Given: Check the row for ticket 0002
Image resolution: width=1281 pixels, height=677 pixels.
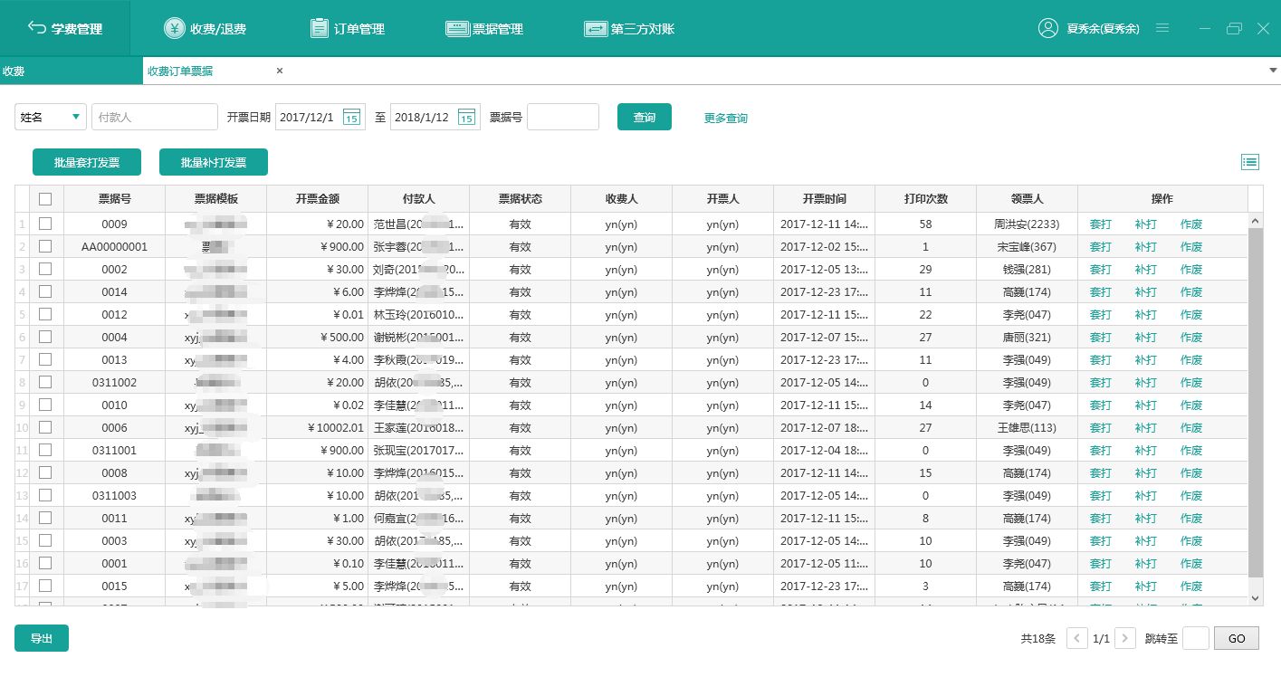Looking at the screenshot, I should click(45, 269).
